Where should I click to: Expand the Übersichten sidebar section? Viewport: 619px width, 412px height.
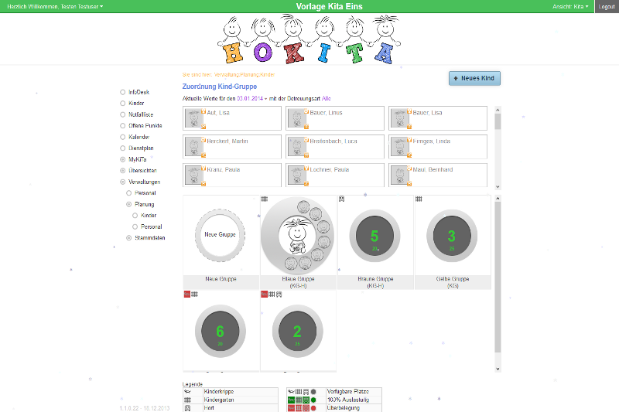click(x=123, y=171)
